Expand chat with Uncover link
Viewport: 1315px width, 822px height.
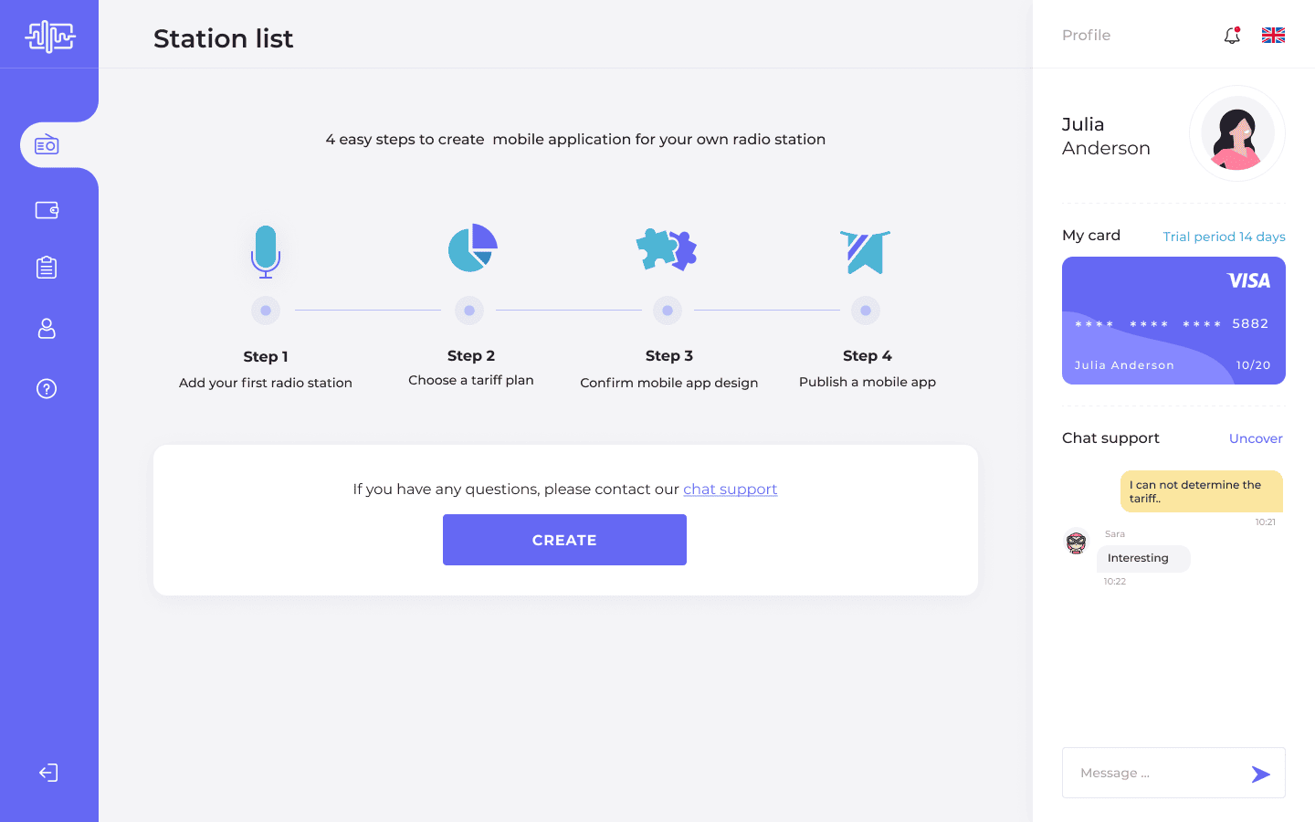[x=1256, y=438]
